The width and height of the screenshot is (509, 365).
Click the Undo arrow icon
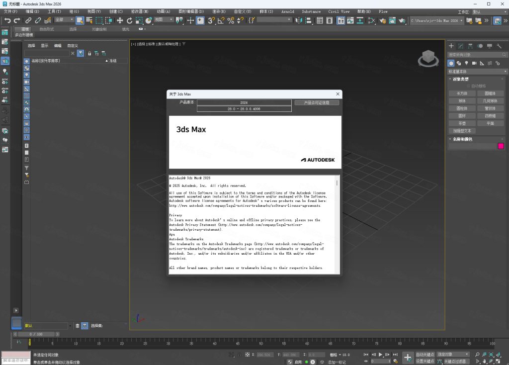(x=7, y=20)
